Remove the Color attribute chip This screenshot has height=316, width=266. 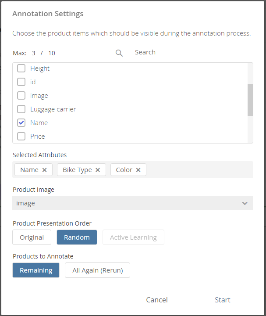pos(138,170)
